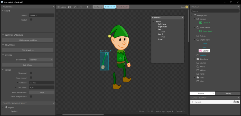This screenshot has width=241, height=116.
Task: Click the Layer 0 stack icon in Z Order
Action: pos(6,107)
